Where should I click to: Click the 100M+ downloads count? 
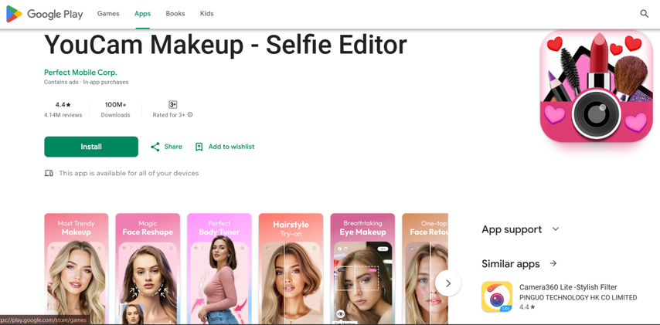116,105
